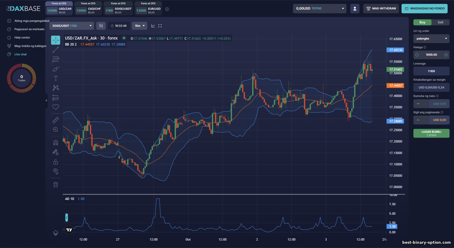The height and width of the screenshot is (248, 454).
Task: Pick the trend line drawing tool
Action: [x=56, y=50]
